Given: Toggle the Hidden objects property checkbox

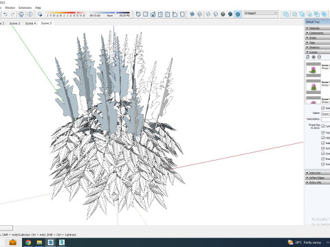Looking at the screenshot, I should point(322,138).
